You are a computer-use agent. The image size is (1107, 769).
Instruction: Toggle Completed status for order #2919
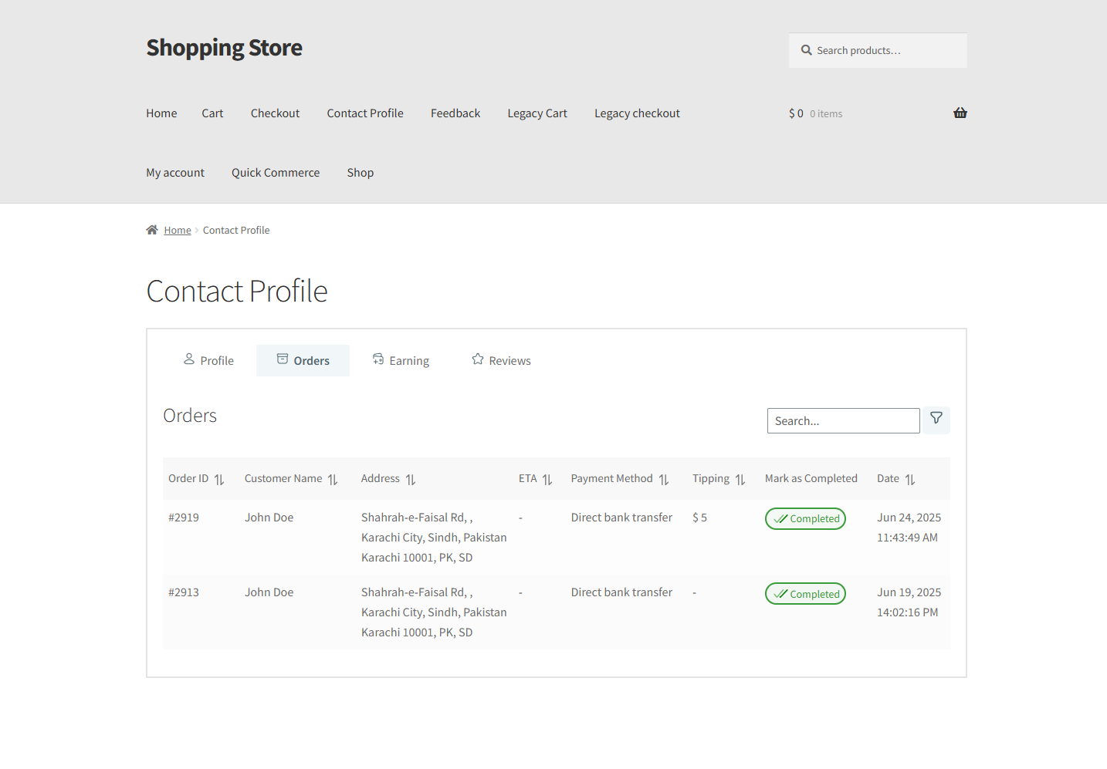tap(805, 519)
